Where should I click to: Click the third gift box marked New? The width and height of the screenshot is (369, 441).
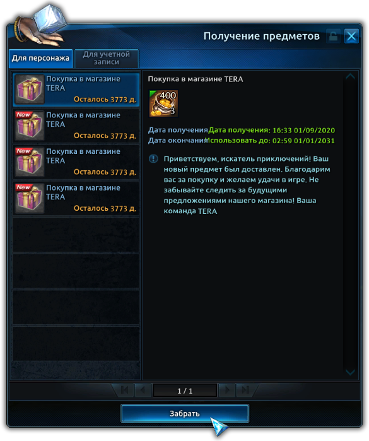(x=29, y=162)
